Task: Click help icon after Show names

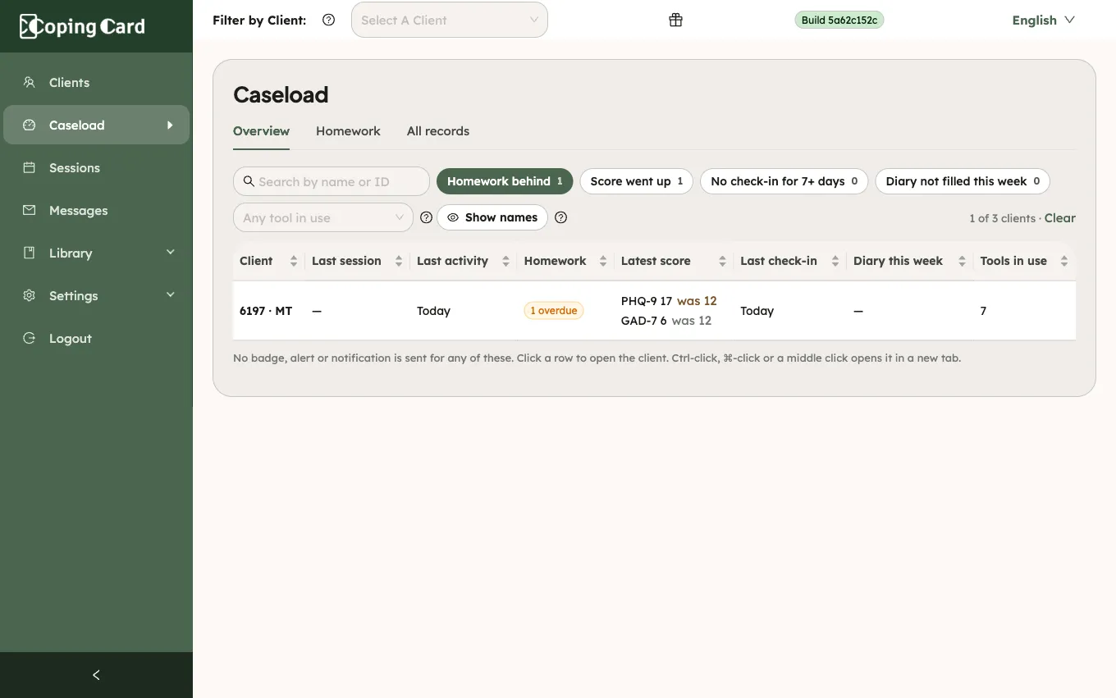Action: (x=561, y=217)
